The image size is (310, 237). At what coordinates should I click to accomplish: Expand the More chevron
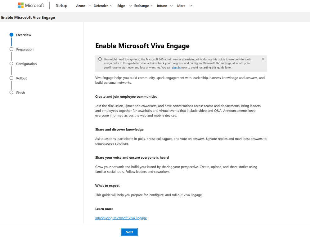coord(191,6)
